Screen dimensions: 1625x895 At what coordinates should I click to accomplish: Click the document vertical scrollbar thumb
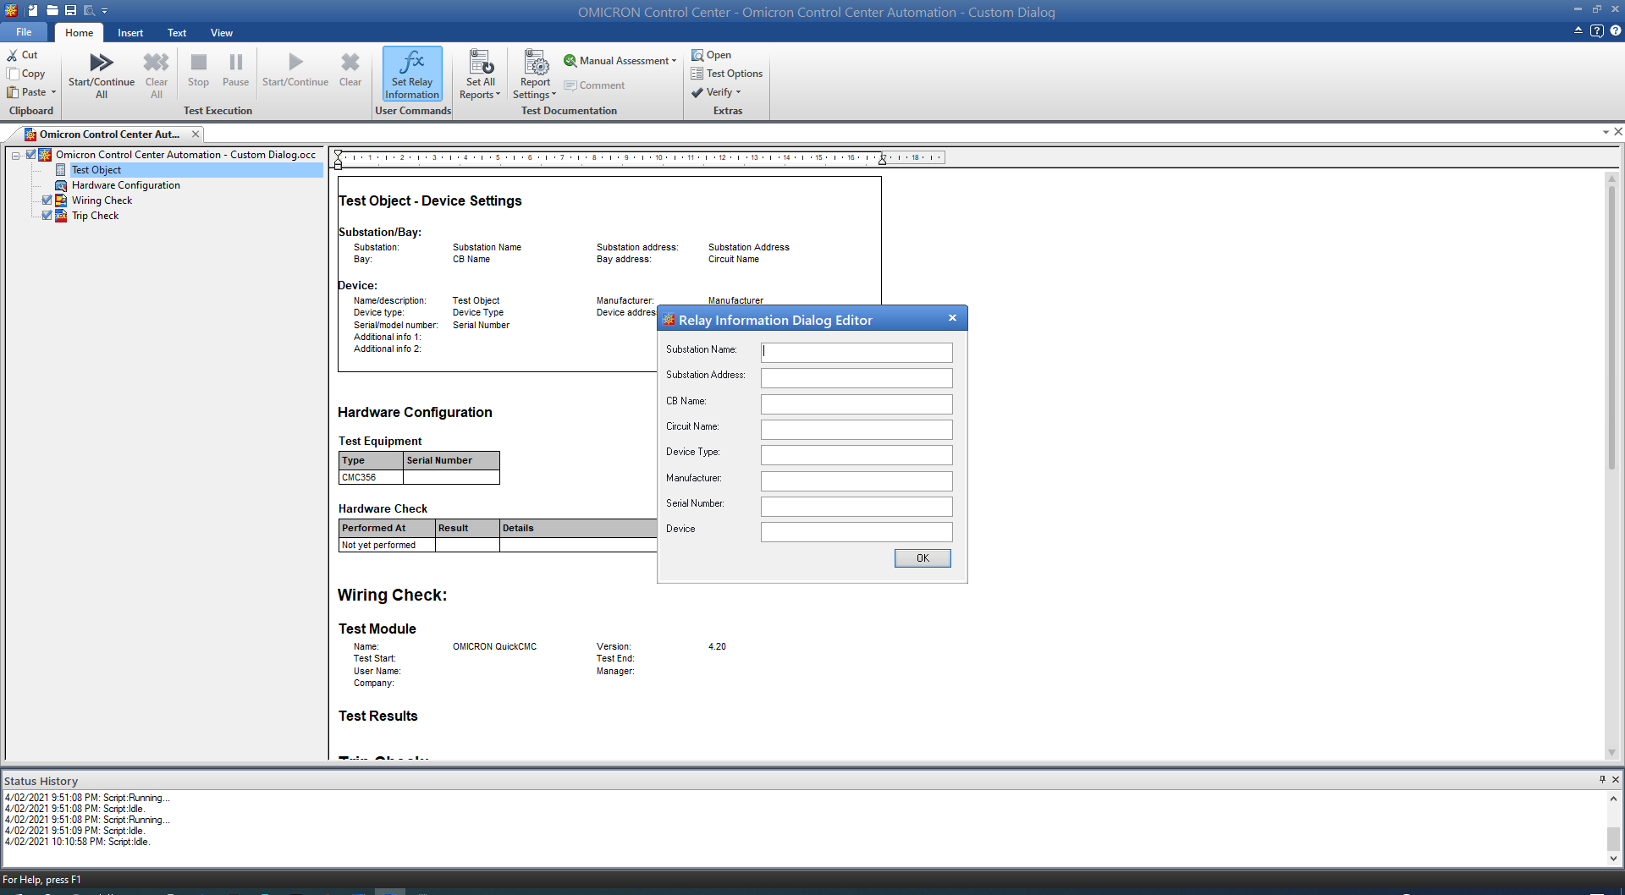[1611, 327]
